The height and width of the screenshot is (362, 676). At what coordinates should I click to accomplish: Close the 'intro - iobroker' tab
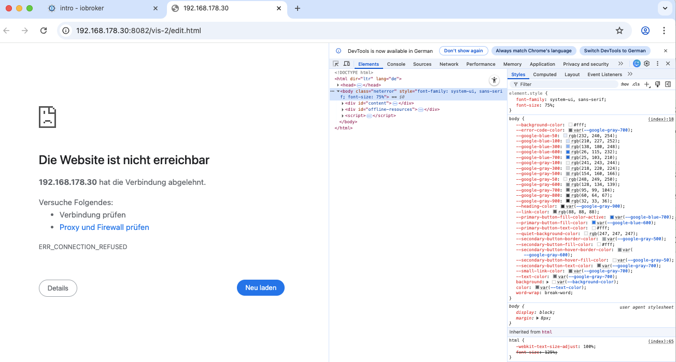[156, 8]
